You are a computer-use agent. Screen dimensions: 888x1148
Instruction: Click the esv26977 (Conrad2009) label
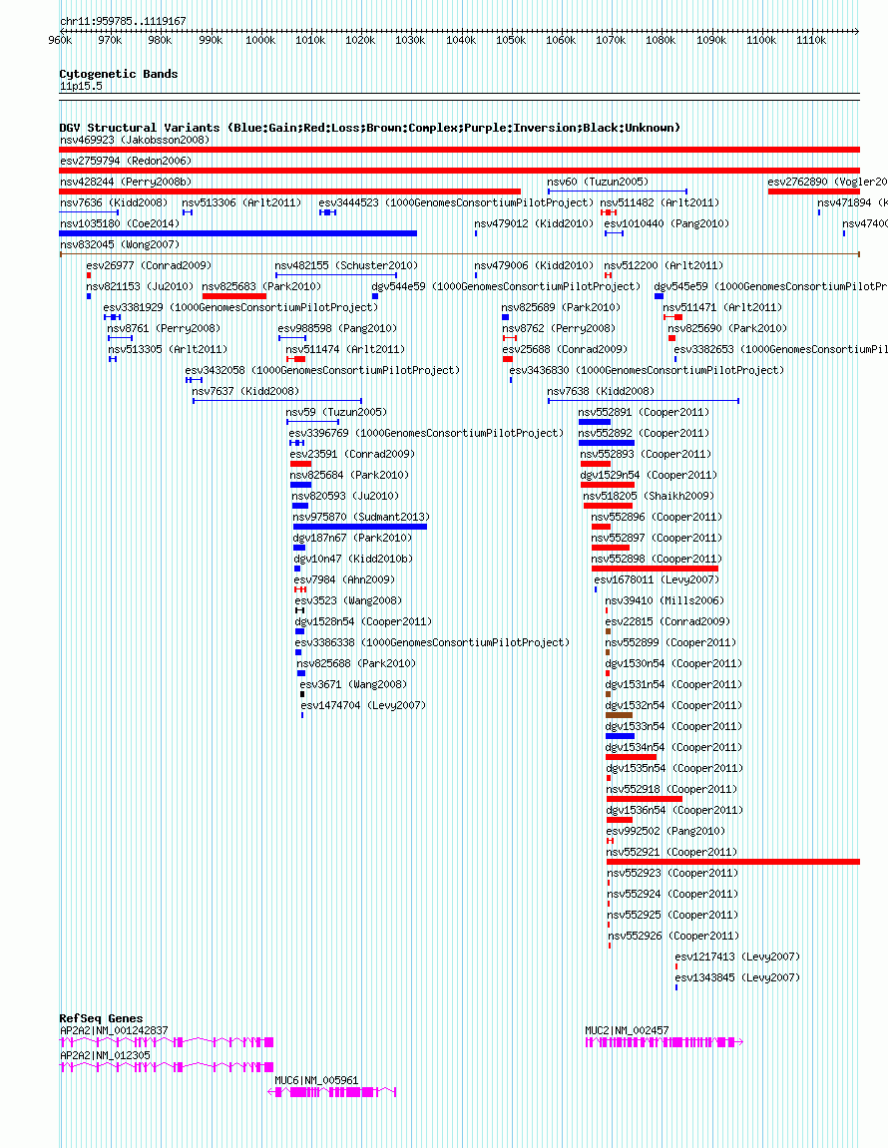[149, 265]
